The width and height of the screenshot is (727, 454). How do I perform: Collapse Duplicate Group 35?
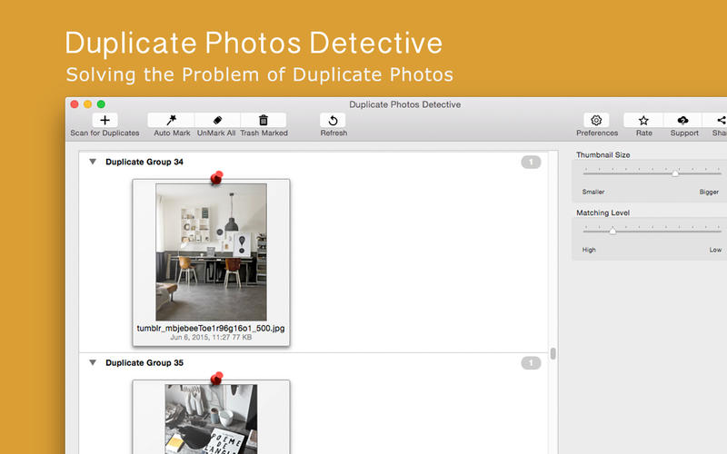pos(93,362)
